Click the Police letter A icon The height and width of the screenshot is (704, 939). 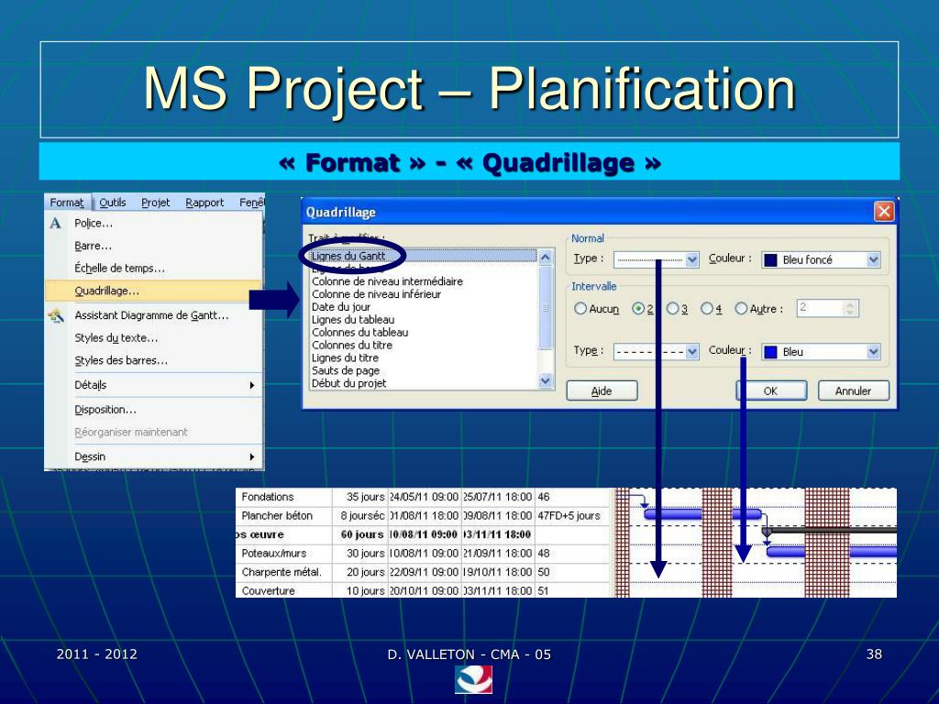(55, 224)
